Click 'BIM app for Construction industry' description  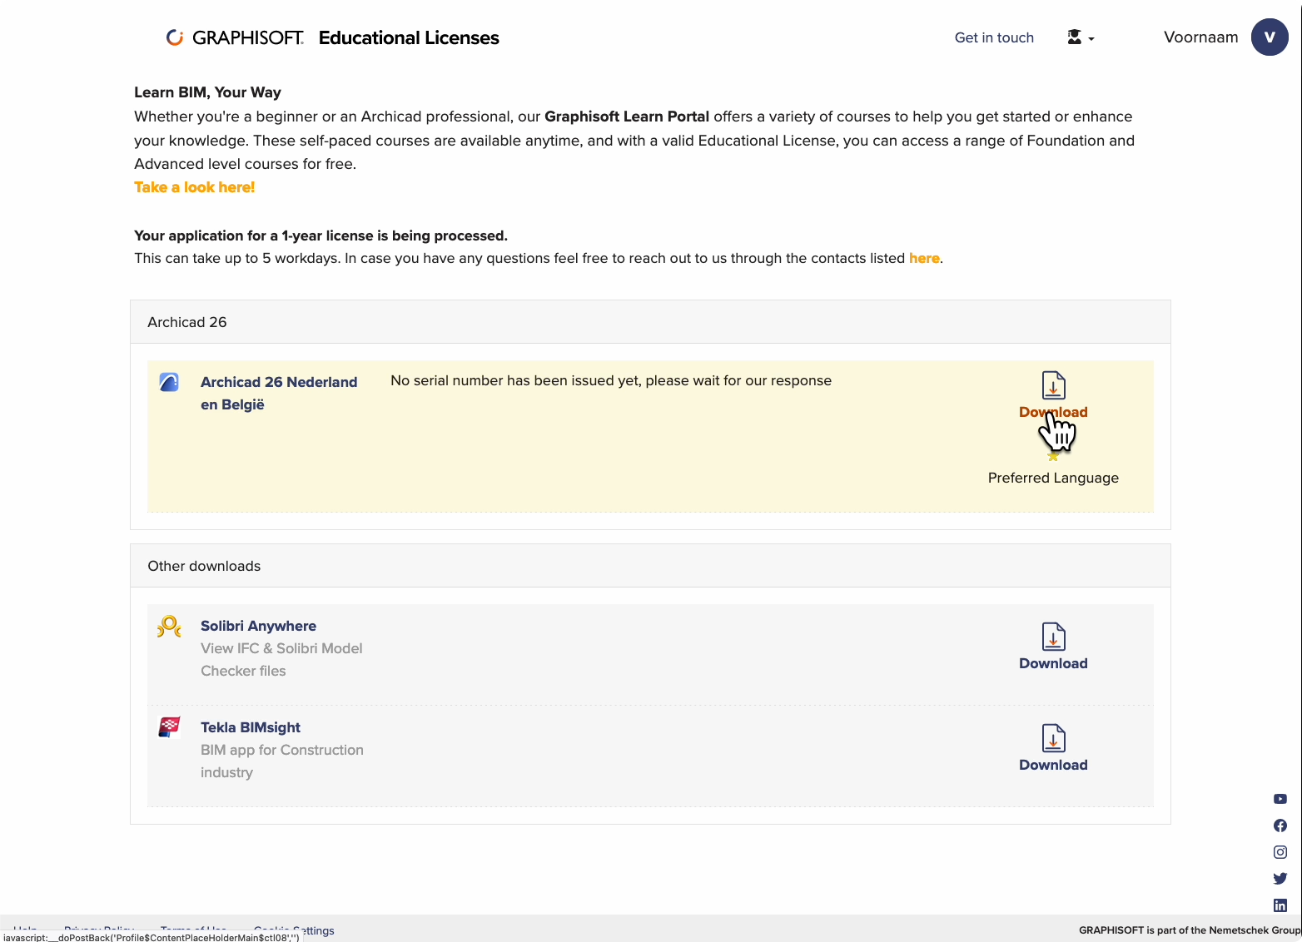[282, 761]
